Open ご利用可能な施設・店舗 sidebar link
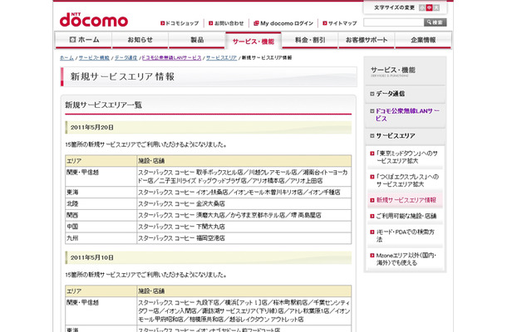This screenshot has width=507, height=332. coord(405,216)
